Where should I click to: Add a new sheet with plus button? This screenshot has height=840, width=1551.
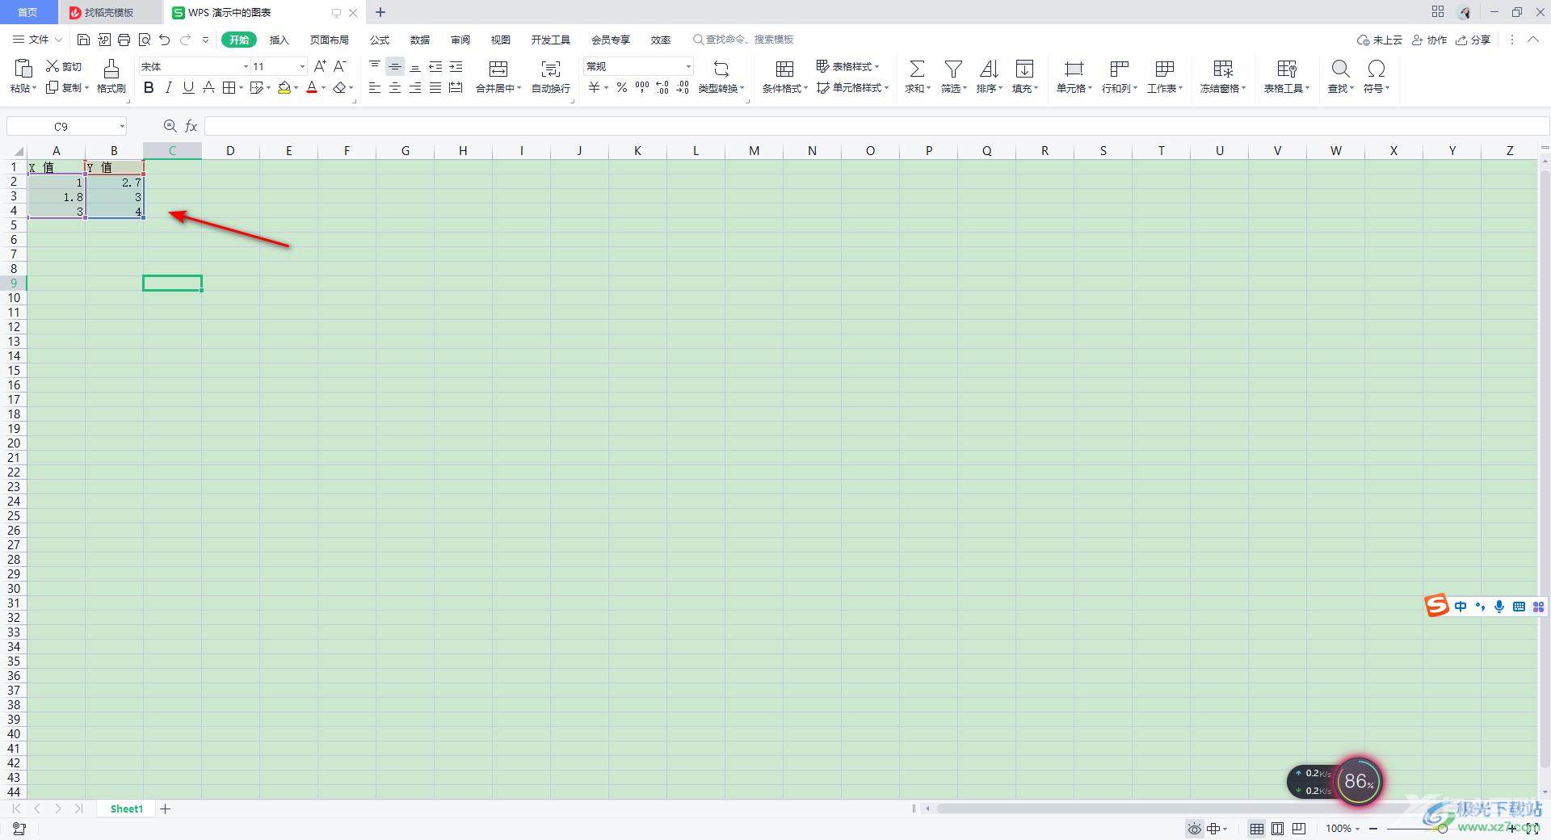coord(166,808)
